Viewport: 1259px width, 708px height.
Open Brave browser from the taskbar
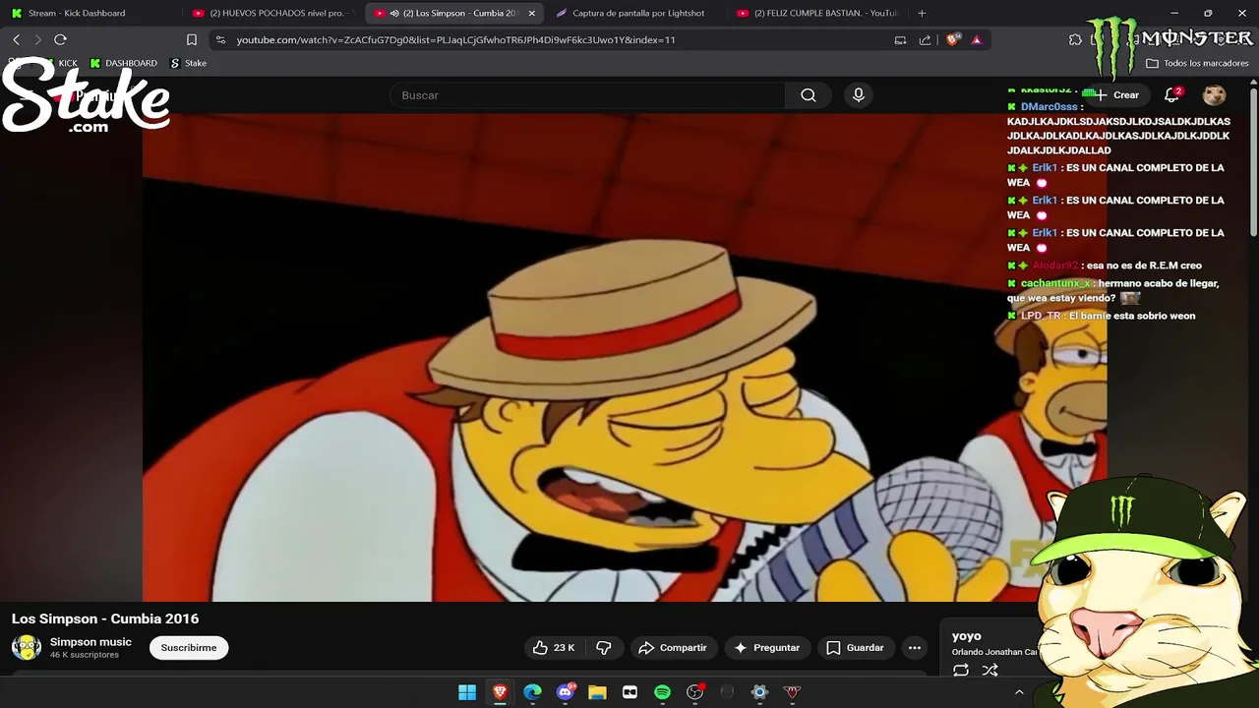tap(500, 692)
